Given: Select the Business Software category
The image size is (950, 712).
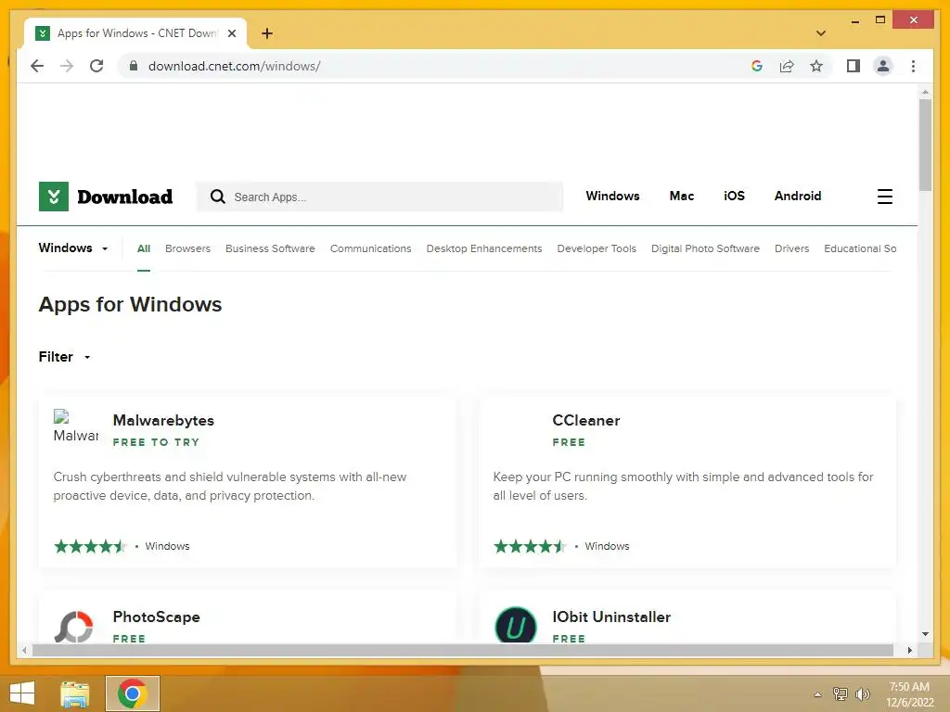Looking at the screenshot, I should coord(270,248).
